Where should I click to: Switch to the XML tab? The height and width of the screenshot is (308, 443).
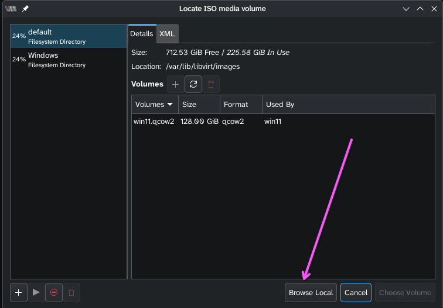pos(167,34)
